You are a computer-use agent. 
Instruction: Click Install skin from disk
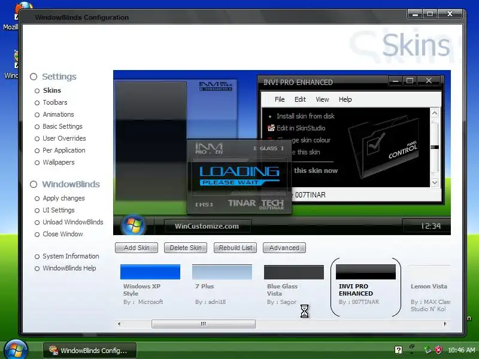(305, 116)
